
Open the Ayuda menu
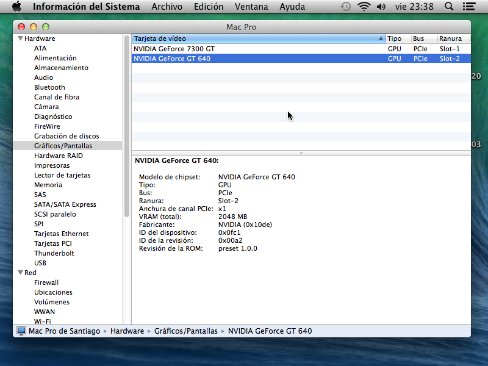(292, 7)
